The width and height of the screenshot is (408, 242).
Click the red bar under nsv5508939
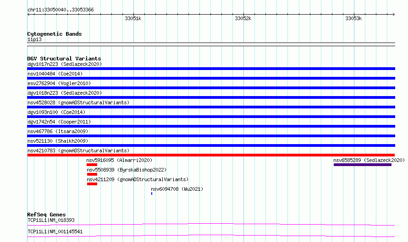coord(92,174)
